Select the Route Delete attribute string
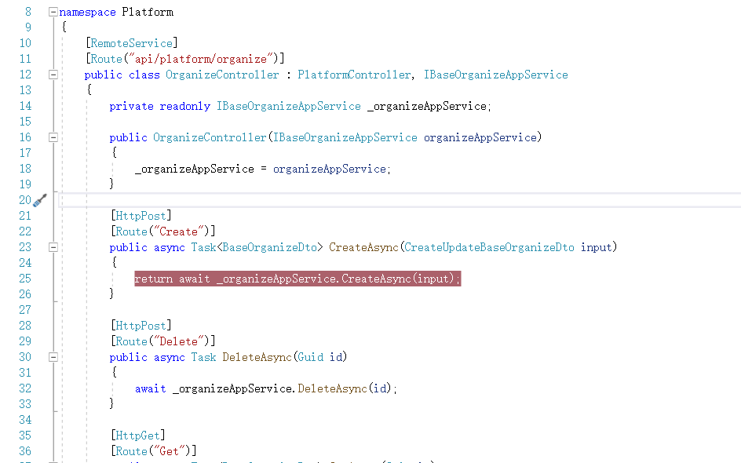This screenshot has width=741, height=463. pos(181,341)
